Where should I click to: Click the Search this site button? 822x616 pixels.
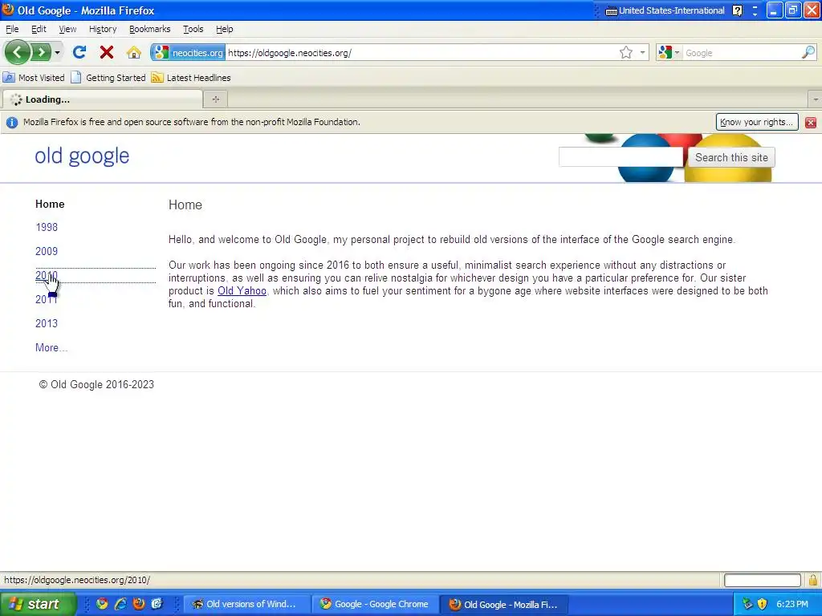(730, 157)
